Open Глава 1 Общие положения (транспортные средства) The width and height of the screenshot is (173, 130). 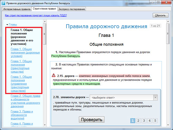(21, 67)
